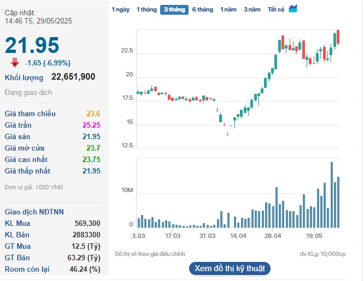Click the current price 21.95
Screen dimensions: 364x281
point(32,45)
